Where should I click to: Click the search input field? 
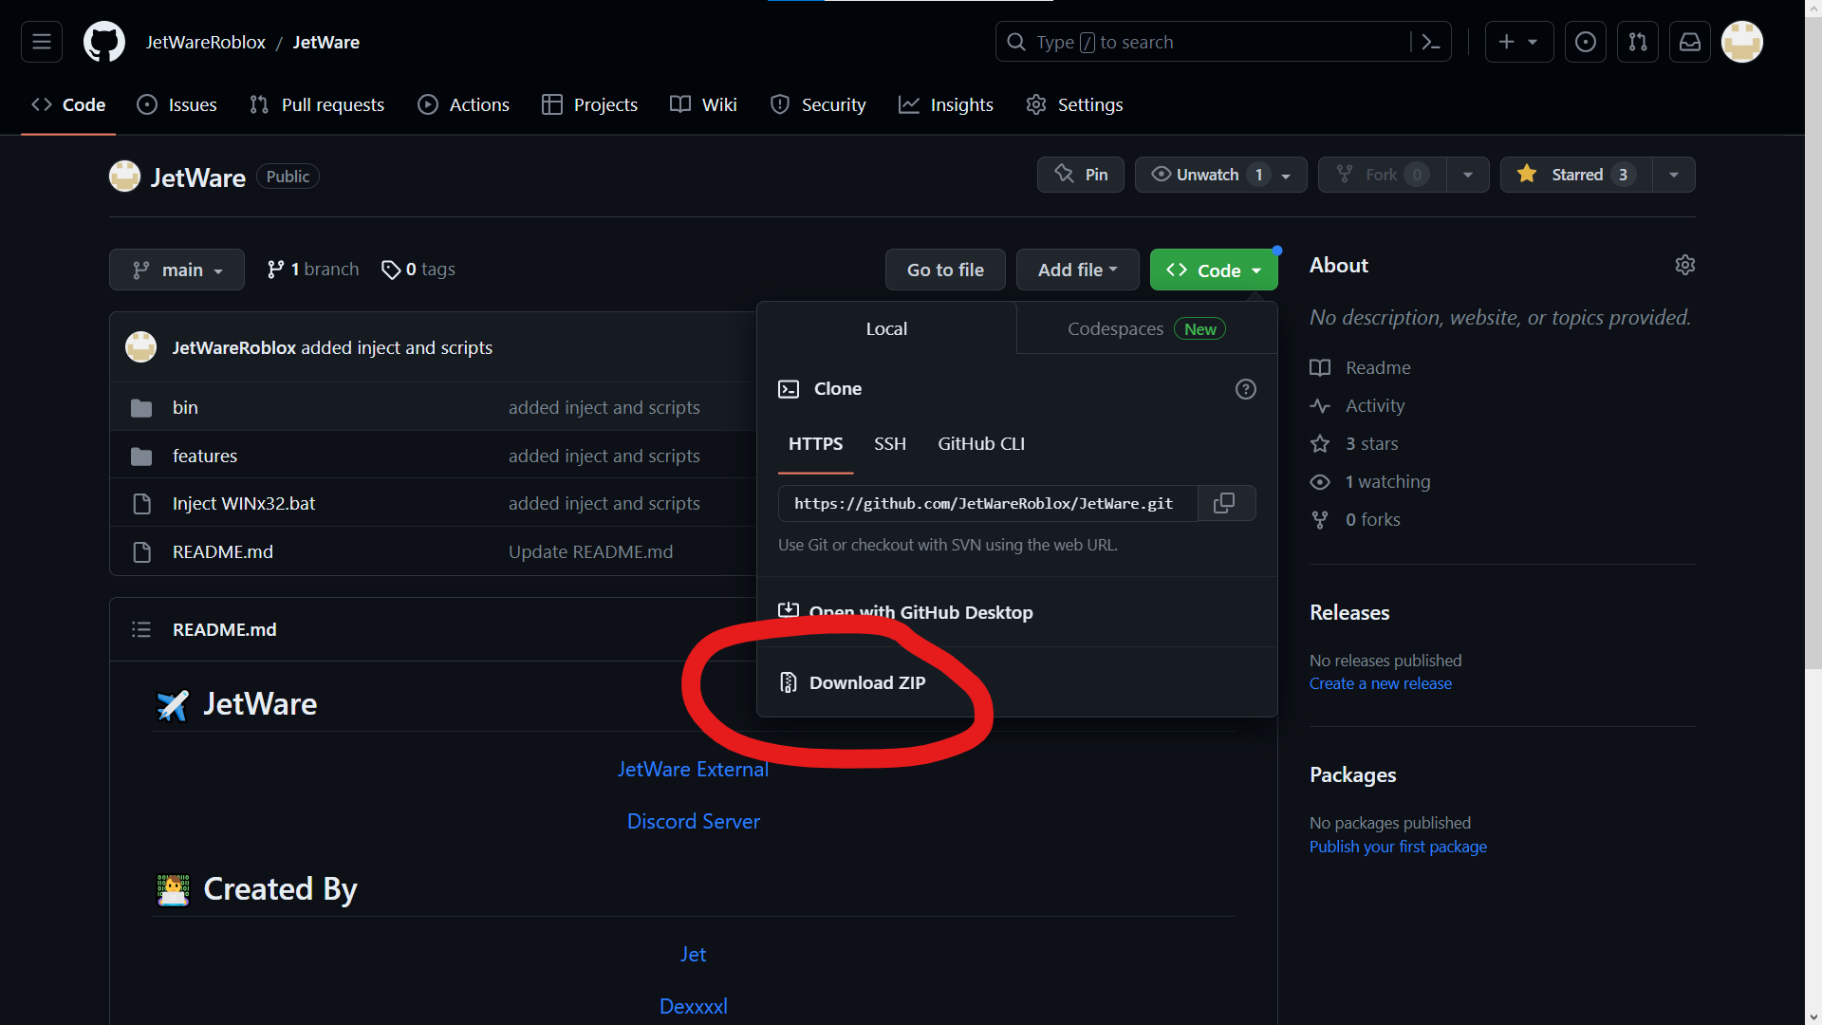pos(1205,42)
